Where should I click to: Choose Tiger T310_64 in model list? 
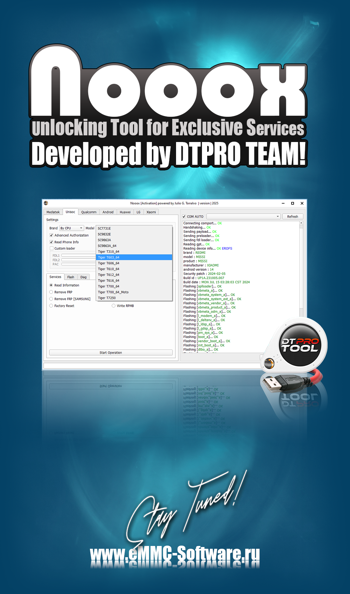click(134, 252)
